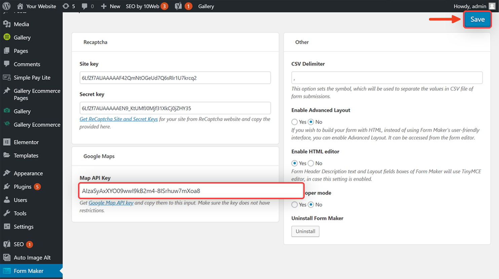Click the WordPress logo icon in admin bar
The width and height of the screenshot is (499, 279).
6,6
